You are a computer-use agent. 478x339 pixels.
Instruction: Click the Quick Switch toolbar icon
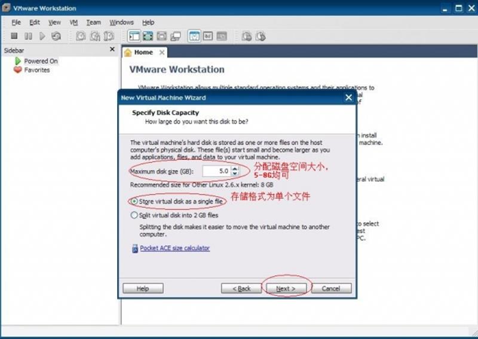click(x=161, y=36)
